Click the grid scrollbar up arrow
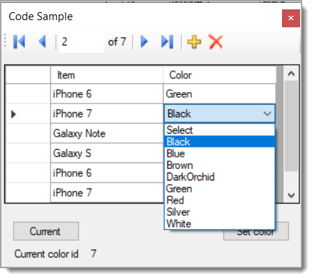 pos(291,73)
